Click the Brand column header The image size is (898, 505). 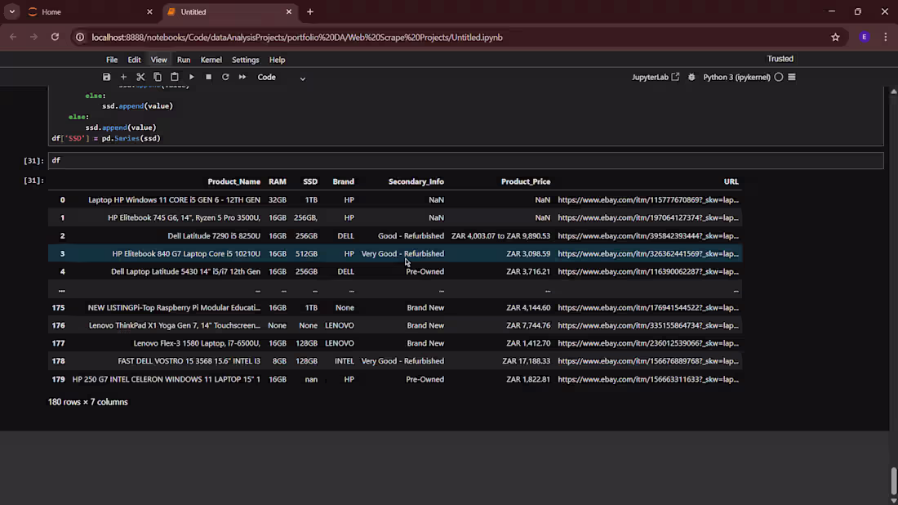tap(343, 181)
